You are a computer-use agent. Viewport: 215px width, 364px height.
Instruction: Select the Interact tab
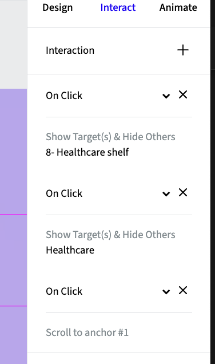[x=118, y=7]
